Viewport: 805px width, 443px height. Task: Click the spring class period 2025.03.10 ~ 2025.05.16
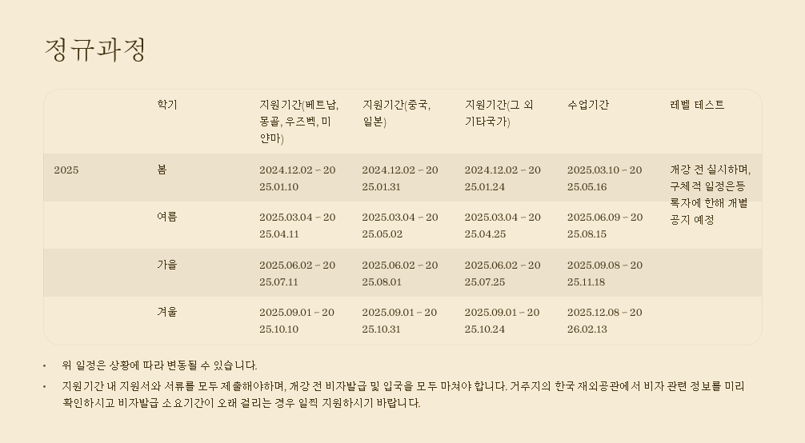604,178
